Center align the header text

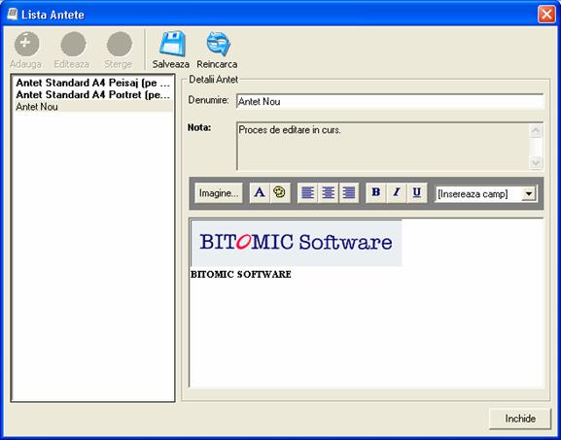328,192
